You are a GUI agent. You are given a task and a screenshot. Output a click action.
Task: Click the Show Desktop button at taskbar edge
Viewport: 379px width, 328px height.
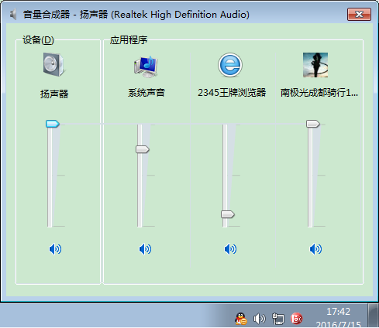(x=373, y=316)
